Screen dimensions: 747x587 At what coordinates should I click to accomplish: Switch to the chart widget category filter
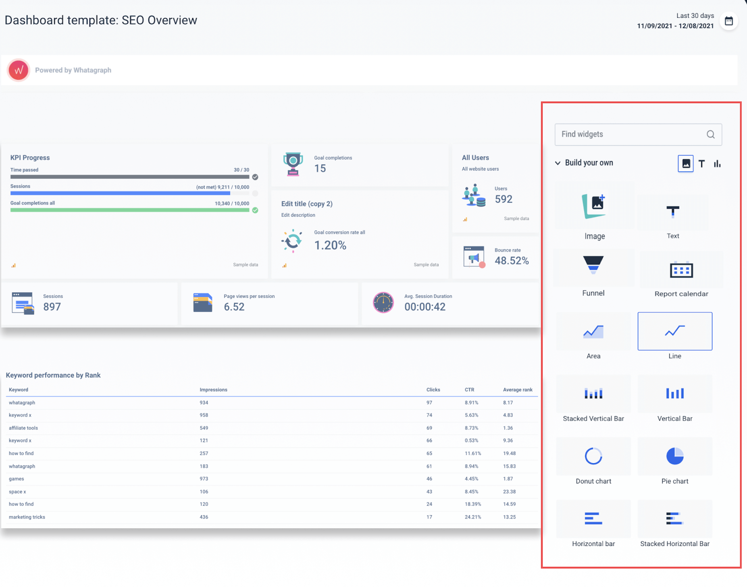coord(717,164)
